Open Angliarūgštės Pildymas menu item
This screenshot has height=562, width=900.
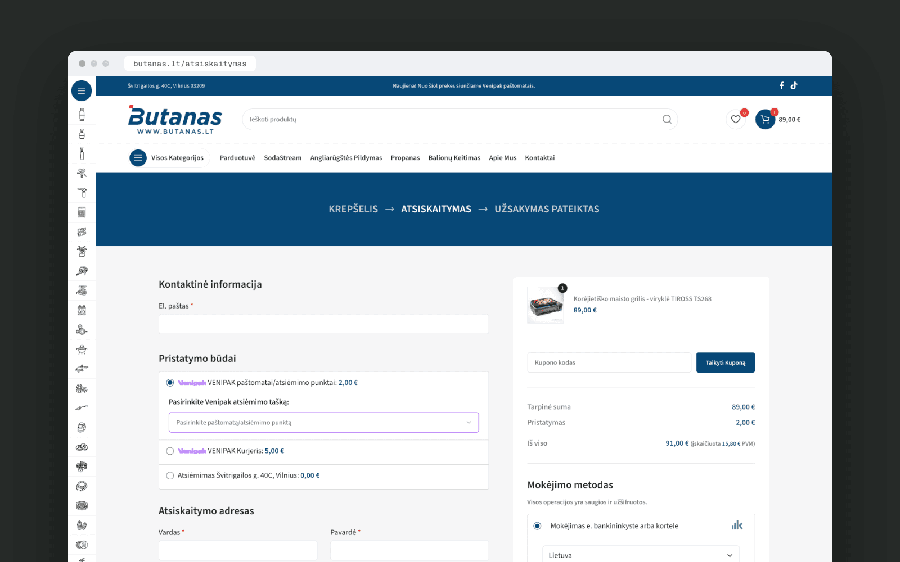tap(346, 158)
